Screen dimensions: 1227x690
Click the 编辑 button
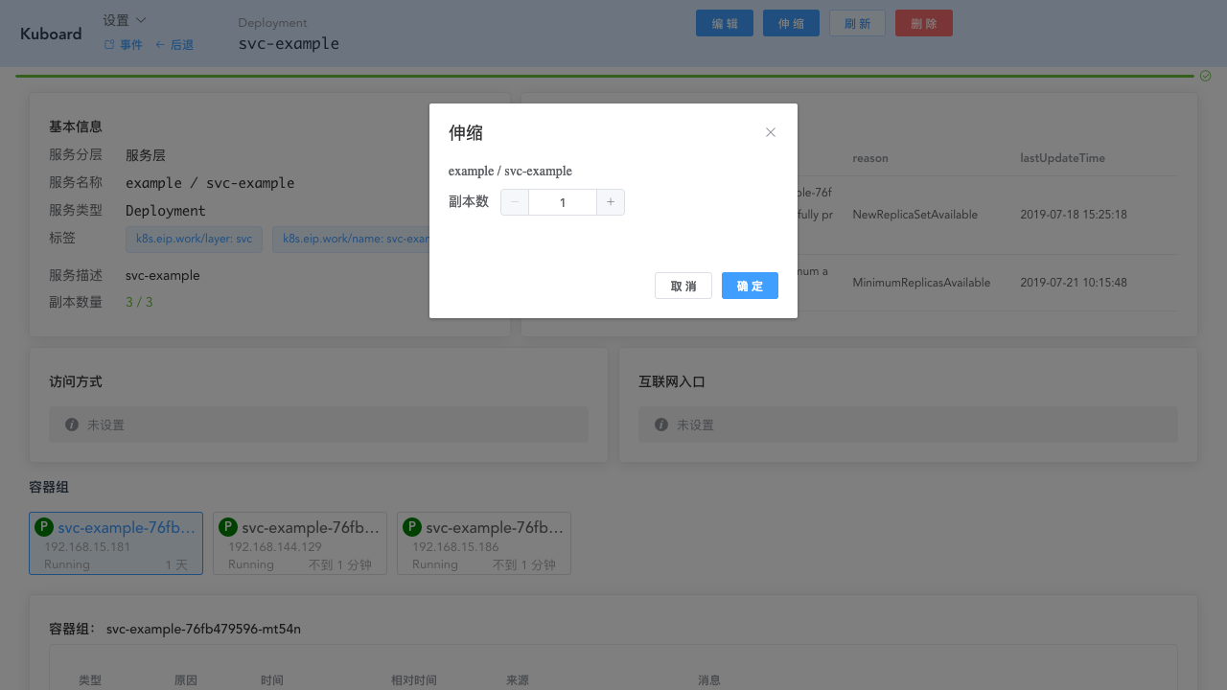point(724,23)
